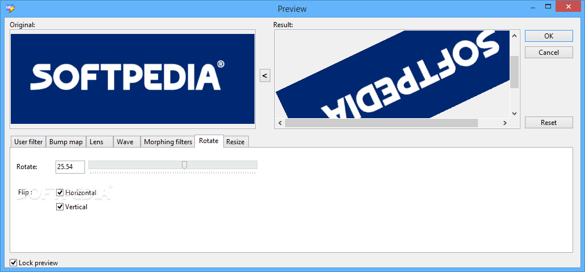This screenshot has height=272, width=585.
Task: Click the OK button
Action: pyautogui.click(x=549, y=36)
